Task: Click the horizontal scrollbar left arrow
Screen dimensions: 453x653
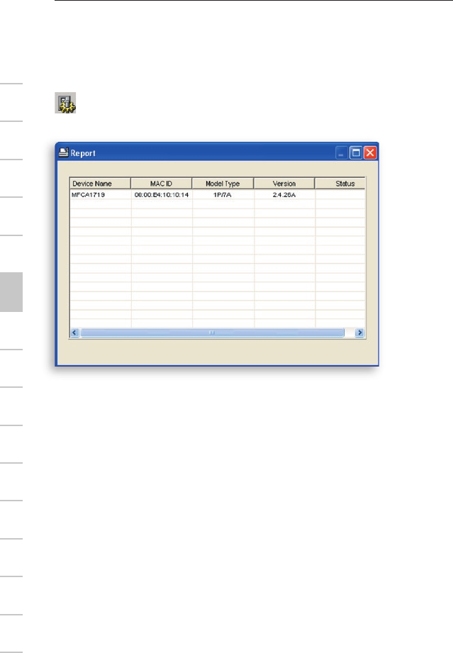Action: (x=75, y=333)
